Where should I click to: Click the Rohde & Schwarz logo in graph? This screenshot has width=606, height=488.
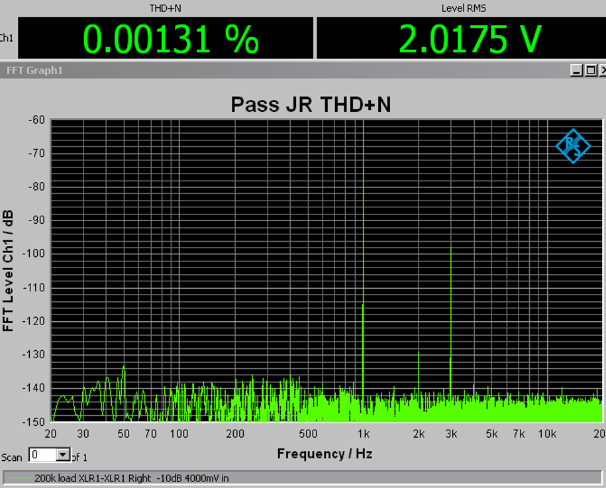tap(573, 146)
